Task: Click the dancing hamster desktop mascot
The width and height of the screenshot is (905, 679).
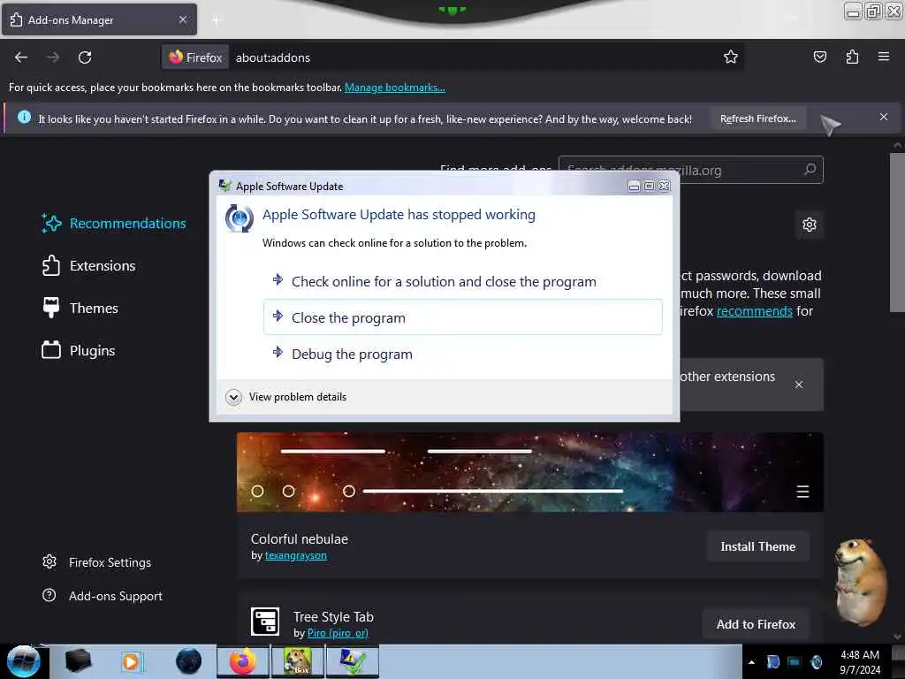Action: 861,582
